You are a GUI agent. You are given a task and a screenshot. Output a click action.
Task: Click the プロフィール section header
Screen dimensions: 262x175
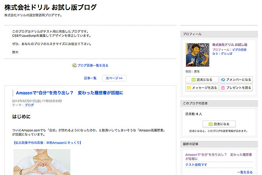pos(219,34)
